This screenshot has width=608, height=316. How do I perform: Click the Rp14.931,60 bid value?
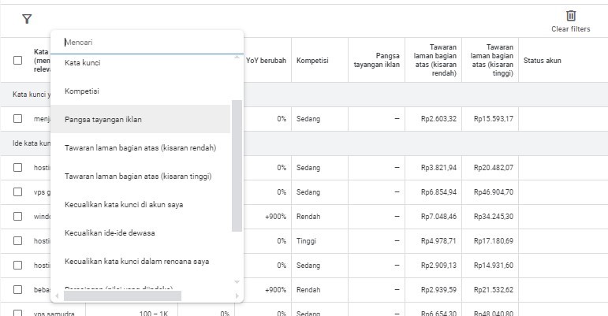(493, 266)
